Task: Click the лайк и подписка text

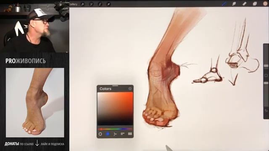Action: (52, 144)
